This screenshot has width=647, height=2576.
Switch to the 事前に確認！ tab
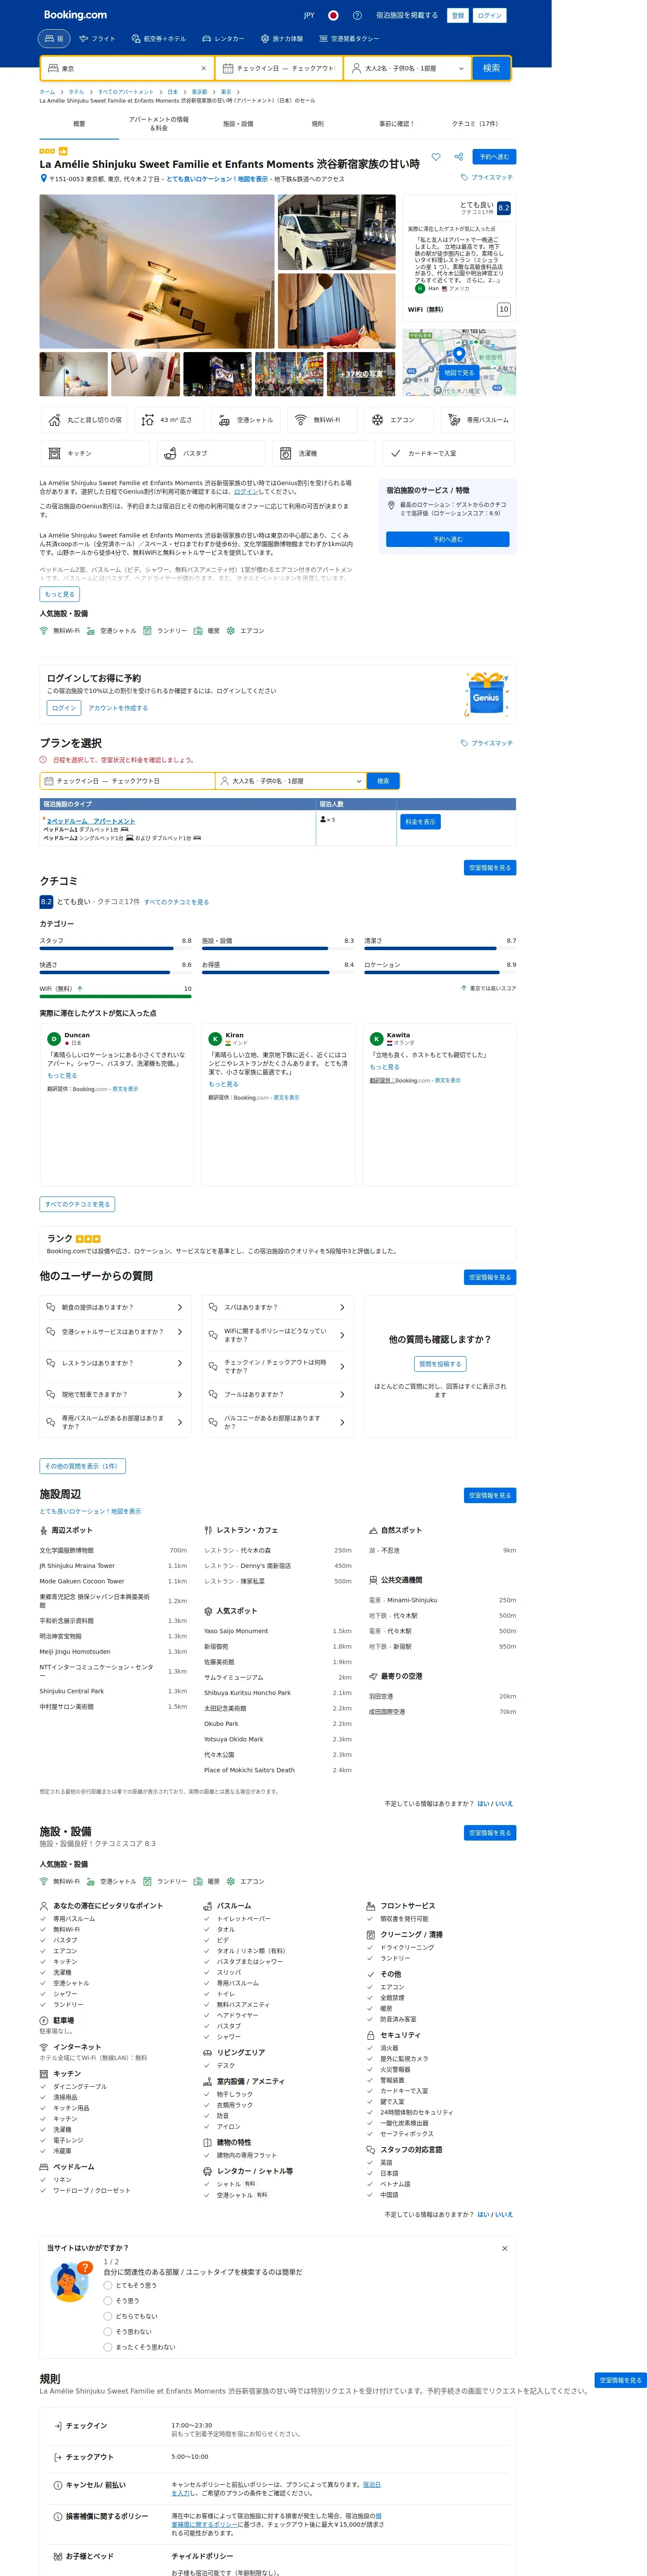pos(396,124)
